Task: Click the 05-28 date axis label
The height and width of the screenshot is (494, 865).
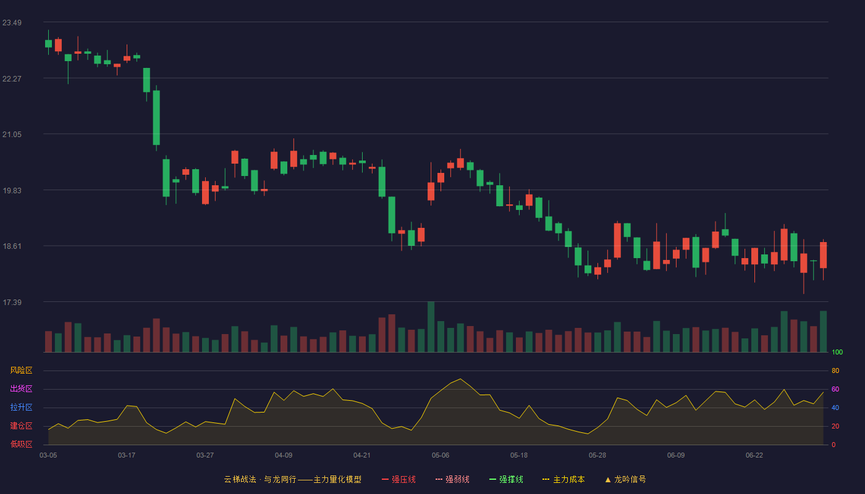Action: pyautogui.click(x=597, y=455)
